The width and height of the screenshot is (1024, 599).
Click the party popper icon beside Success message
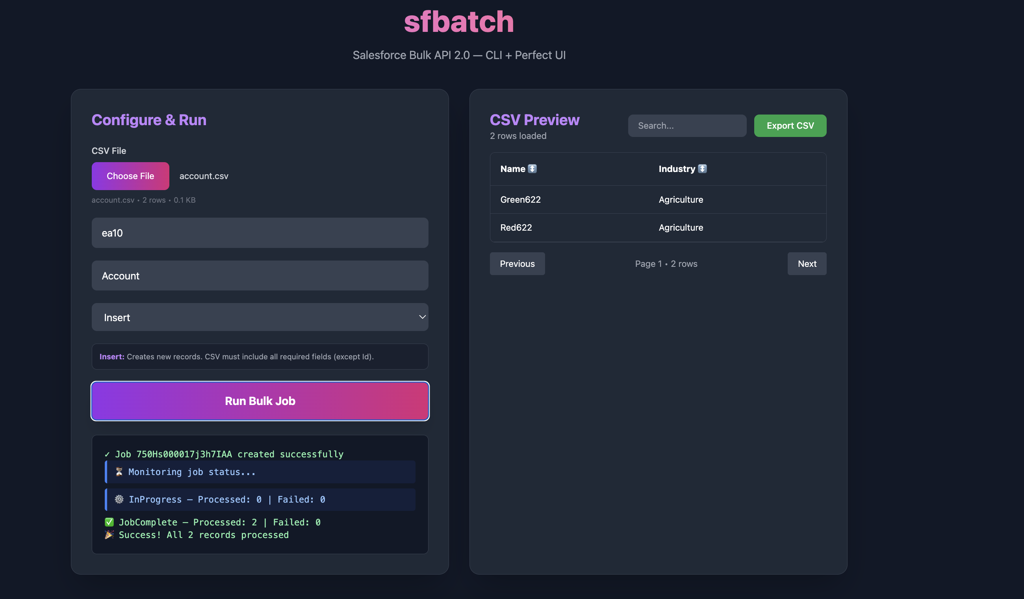pos(109,535)
